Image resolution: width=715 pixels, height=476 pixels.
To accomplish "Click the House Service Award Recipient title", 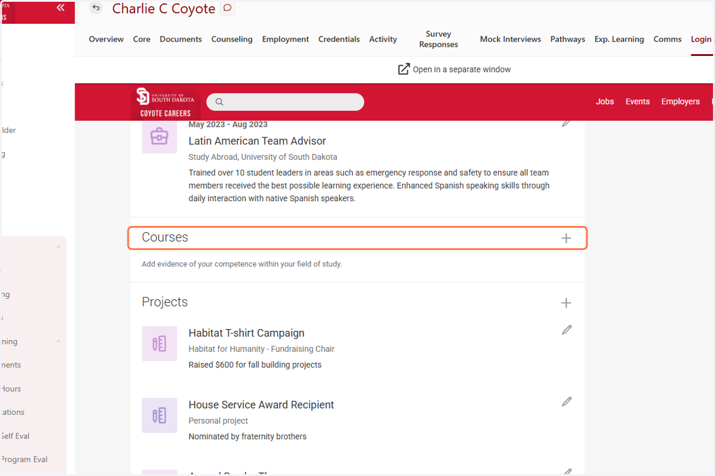I will [262, 405].
